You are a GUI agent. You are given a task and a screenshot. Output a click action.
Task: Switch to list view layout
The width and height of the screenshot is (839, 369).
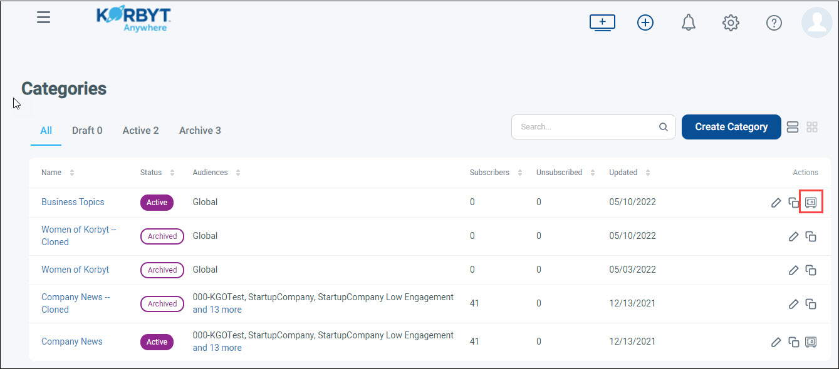point(793,127)
